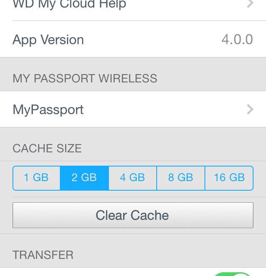
Task: Toggle the green switch under Transfer
Action: (233, 274)
